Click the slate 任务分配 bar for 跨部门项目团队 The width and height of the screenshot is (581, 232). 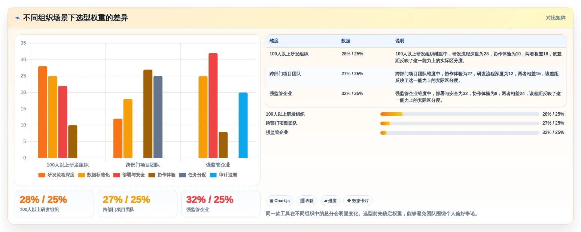[158, 117]
